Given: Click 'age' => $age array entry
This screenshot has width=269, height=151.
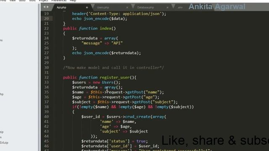Looking at the screenshot, I should (116, 127).
